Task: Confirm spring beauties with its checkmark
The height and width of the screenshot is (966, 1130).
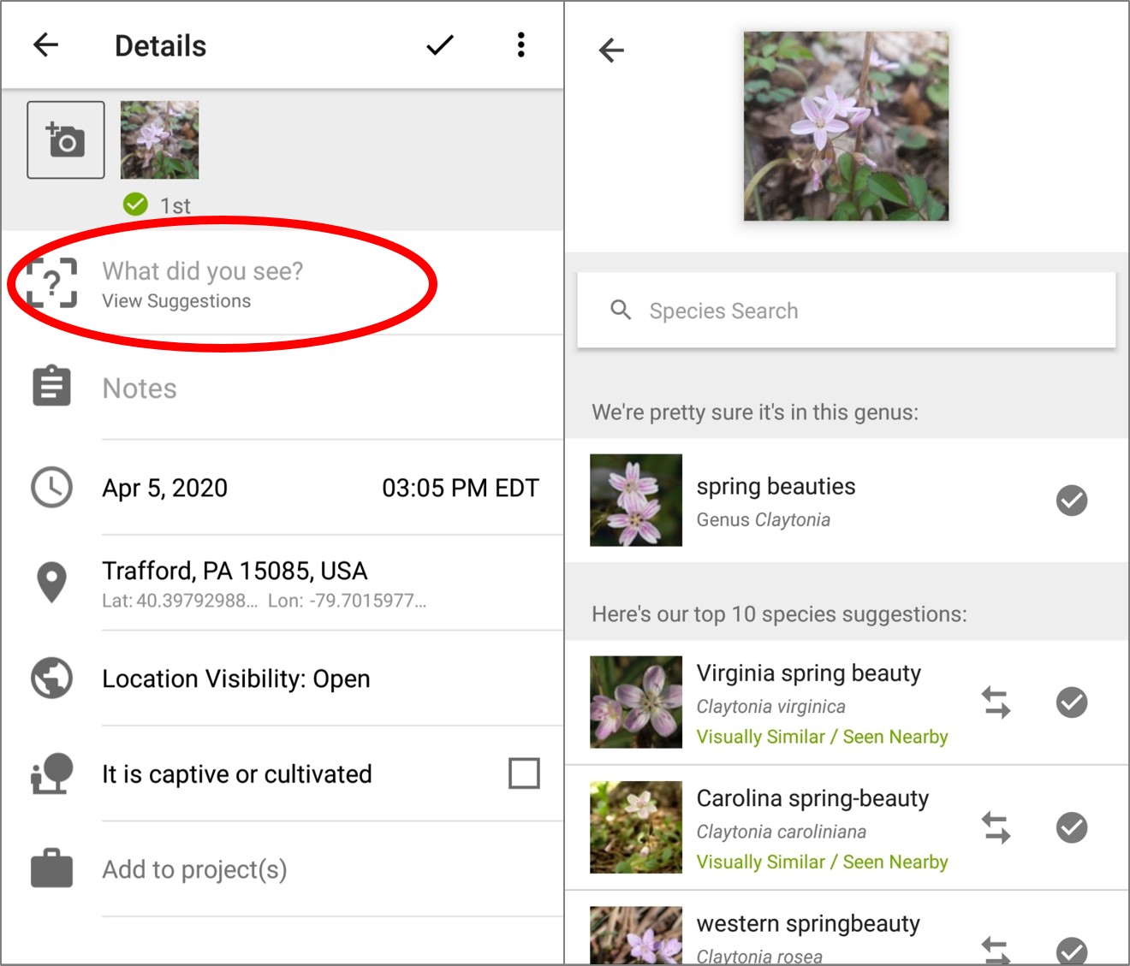Action: 1072,500
